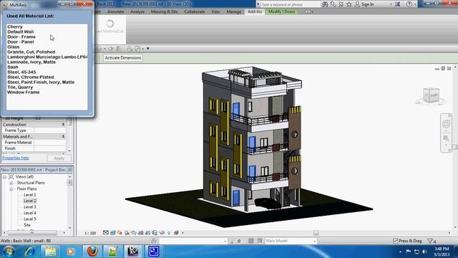Image resolution: width=458 pixels, height=258 pixels.
Task: Click the steering wheel navigation icon
Action: point(446,124)
